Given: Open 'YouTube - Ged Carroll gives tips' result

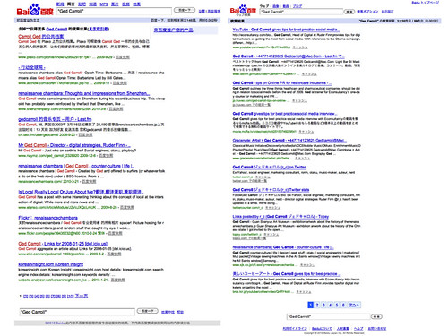Looking at the screenshot, I should point(286,30).
